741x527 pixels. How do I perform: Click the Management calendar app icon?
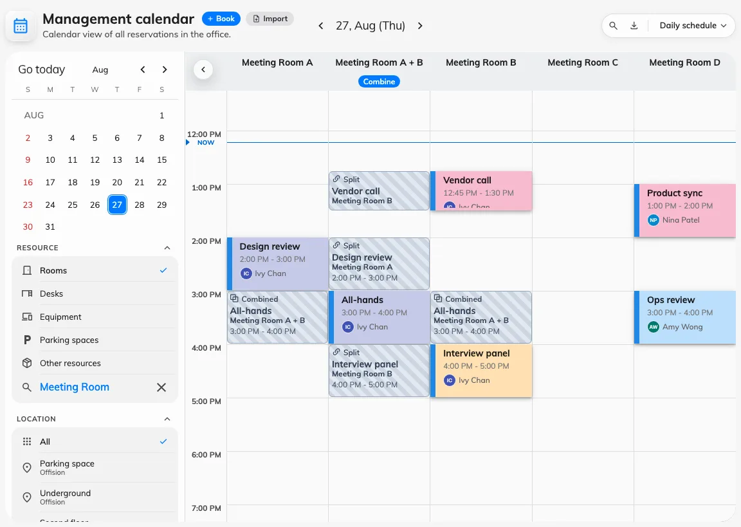(21, 26)
